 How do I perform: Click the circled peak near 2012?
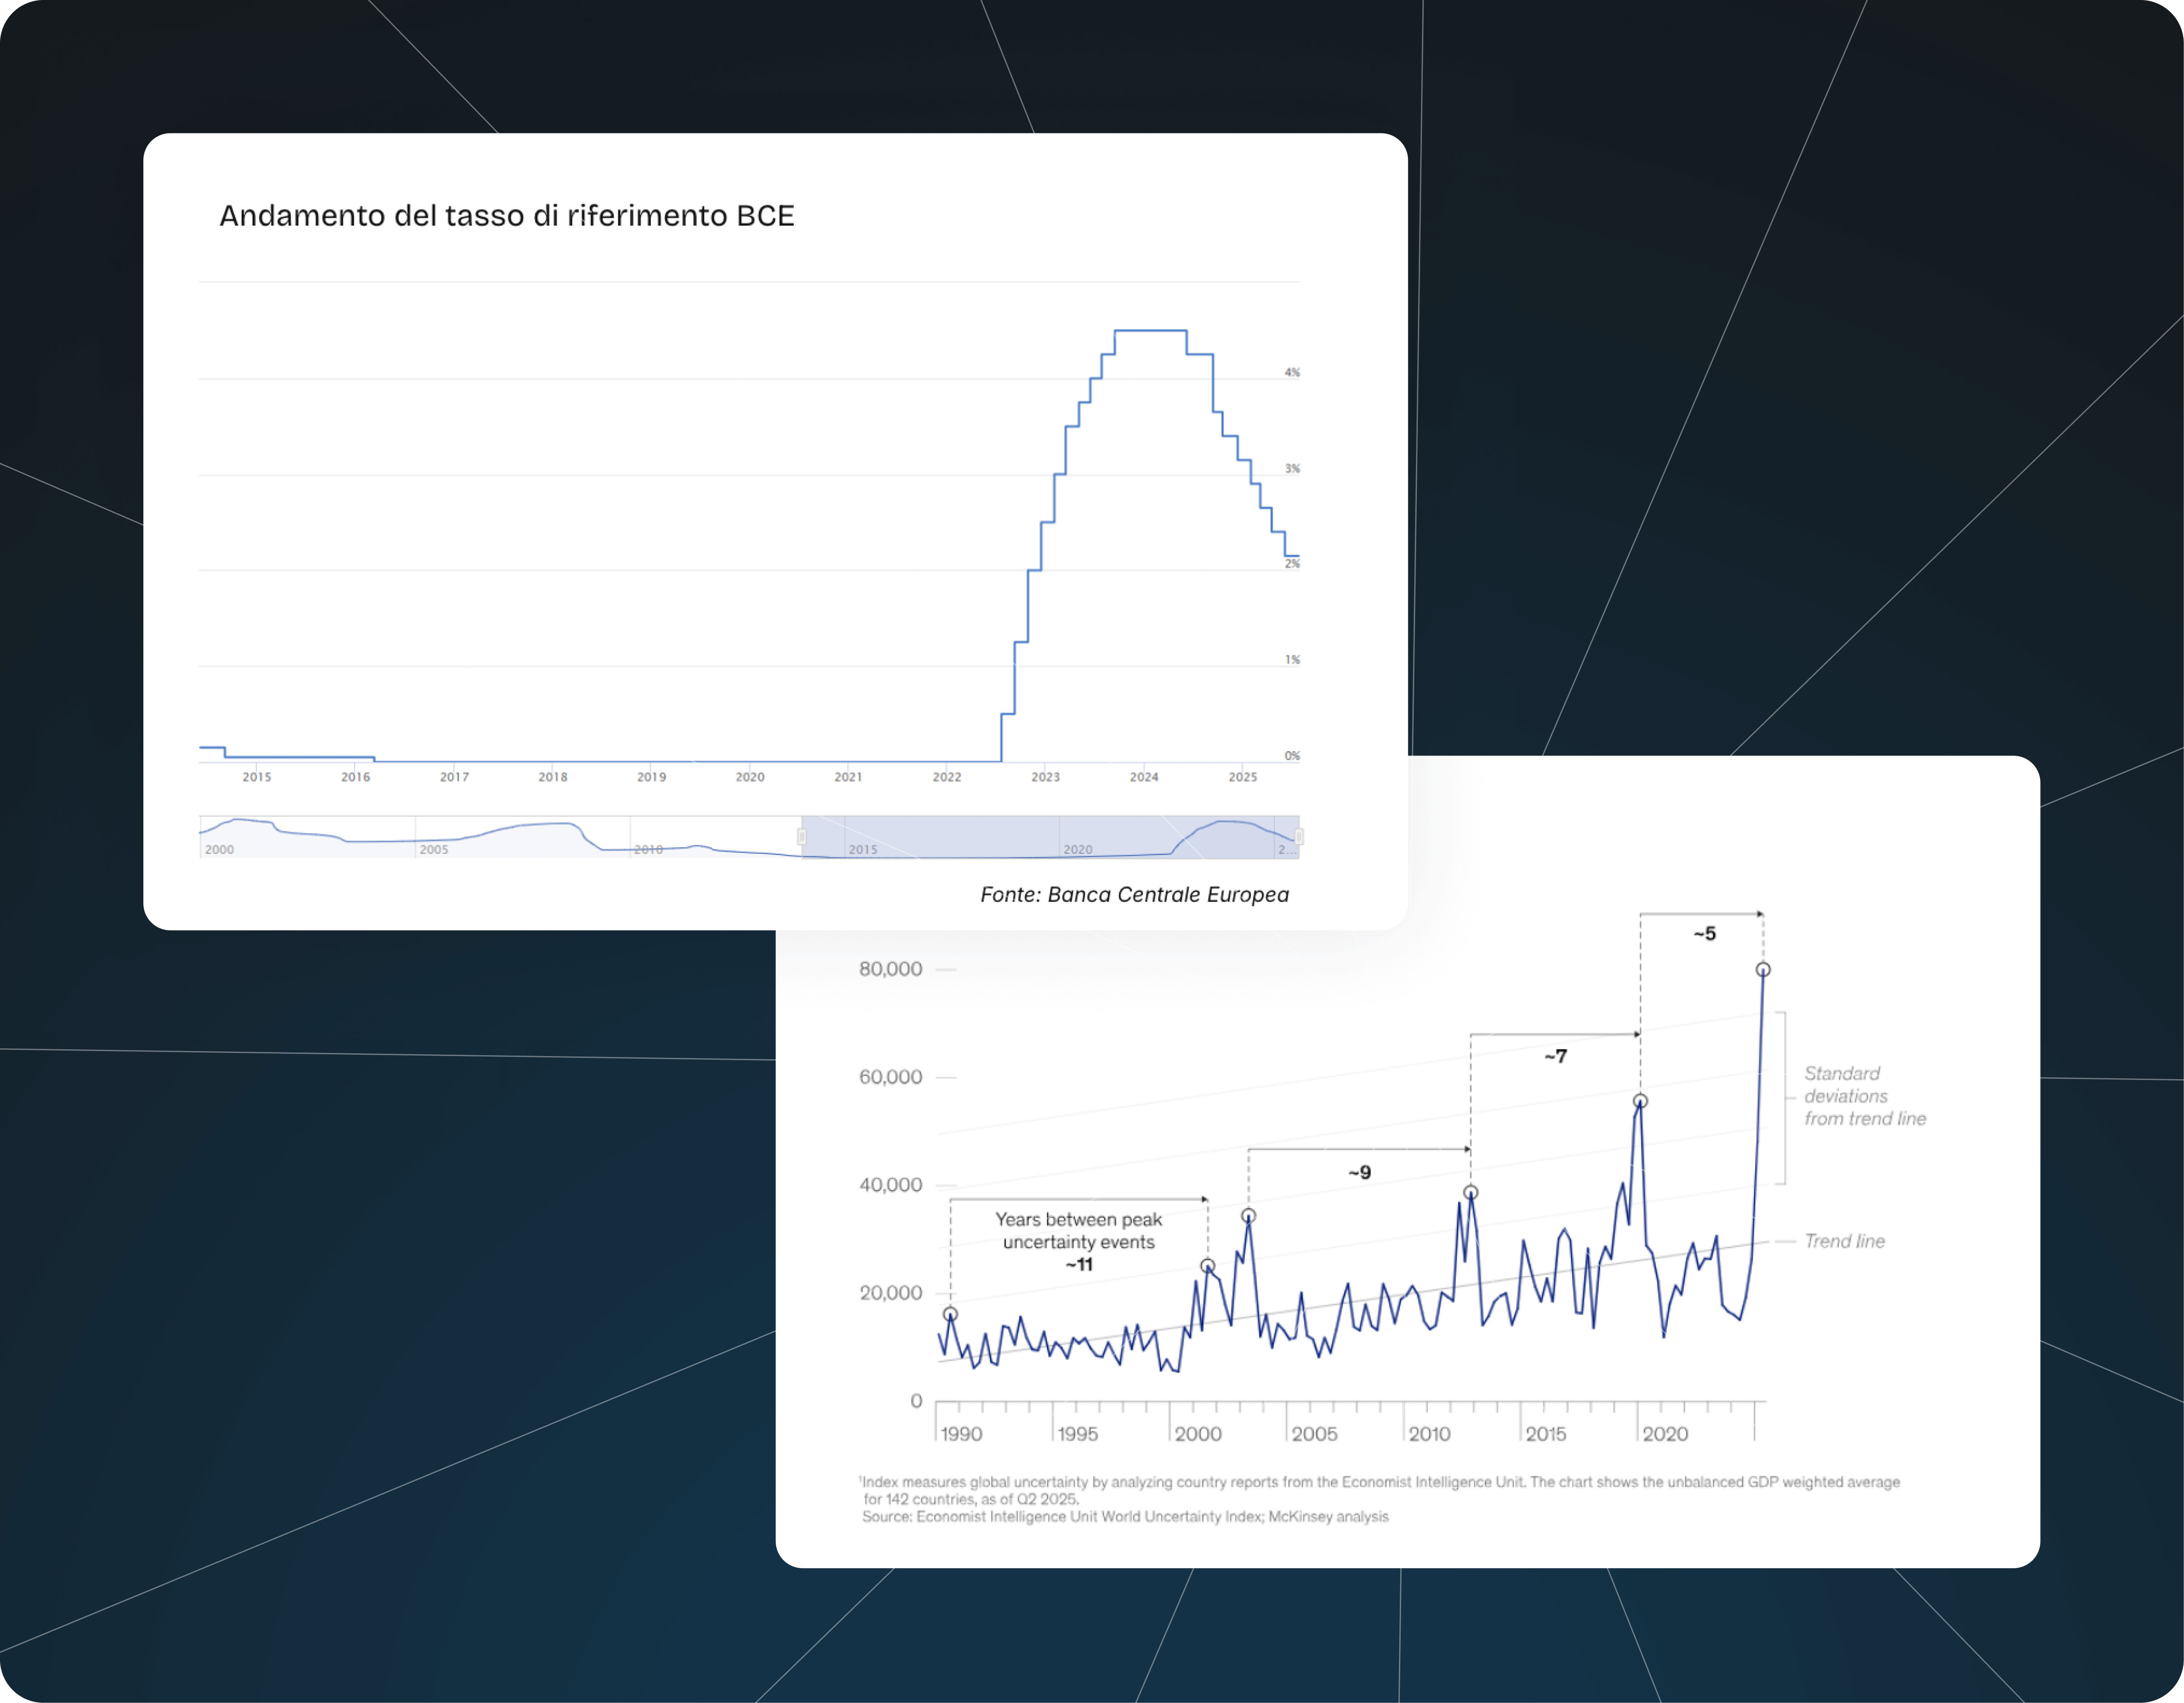pos(1470,1192)
